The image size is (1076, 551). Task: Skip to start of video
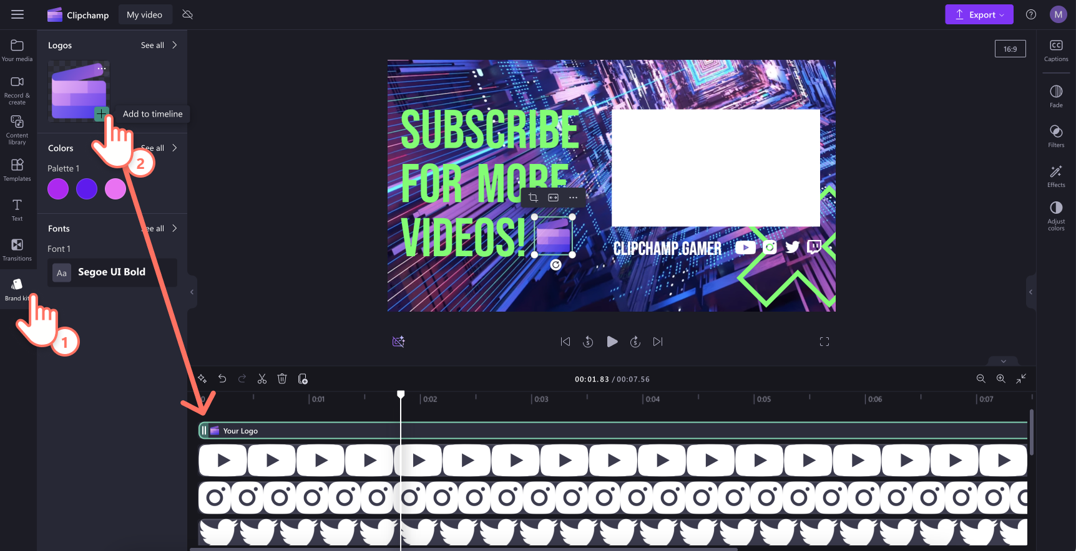pyautogui.click(x=565, y=342)
